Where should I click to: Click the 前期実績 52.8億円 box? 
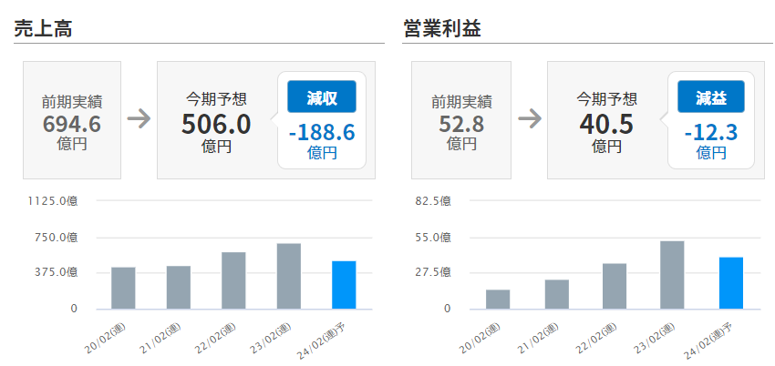click(x=461, y=120)
